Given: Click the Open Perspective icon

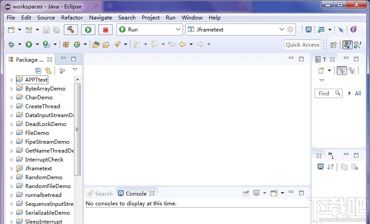Looking at the screenshot, I should (334, 44).
